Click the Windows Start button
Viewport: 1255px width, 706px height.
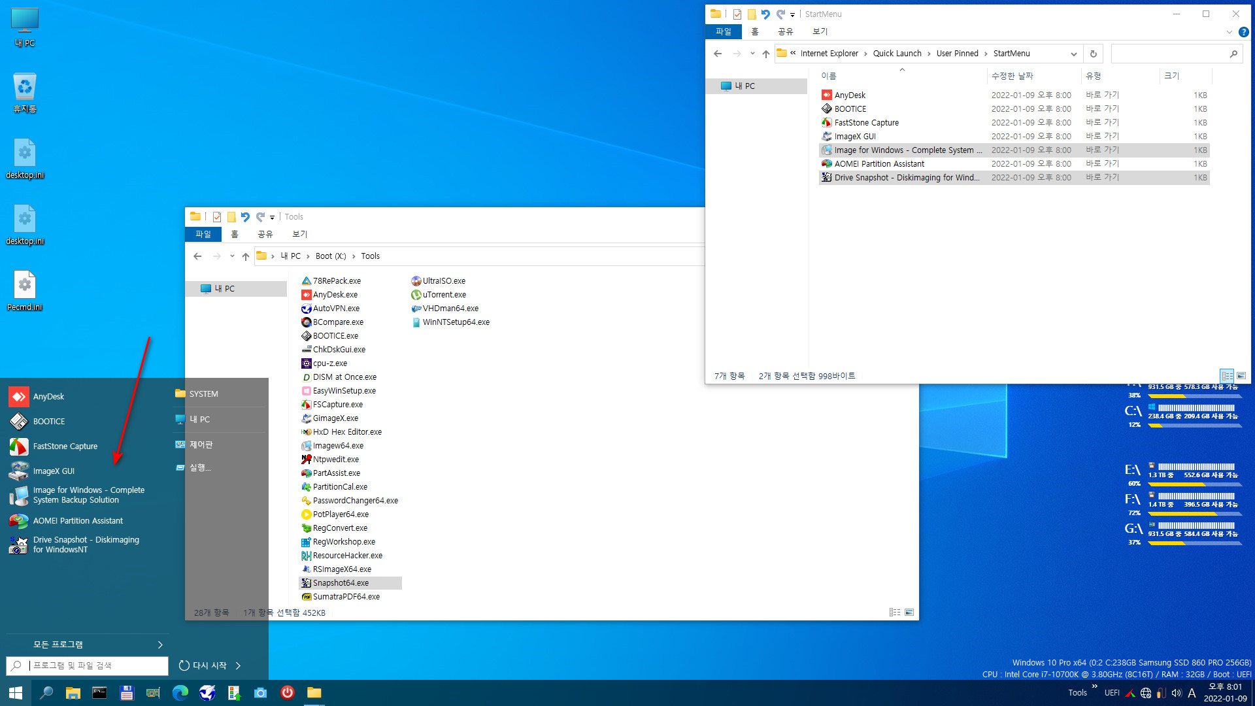coord(16,693)
